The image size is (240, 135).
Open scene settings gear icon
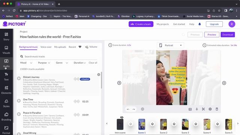210,109
